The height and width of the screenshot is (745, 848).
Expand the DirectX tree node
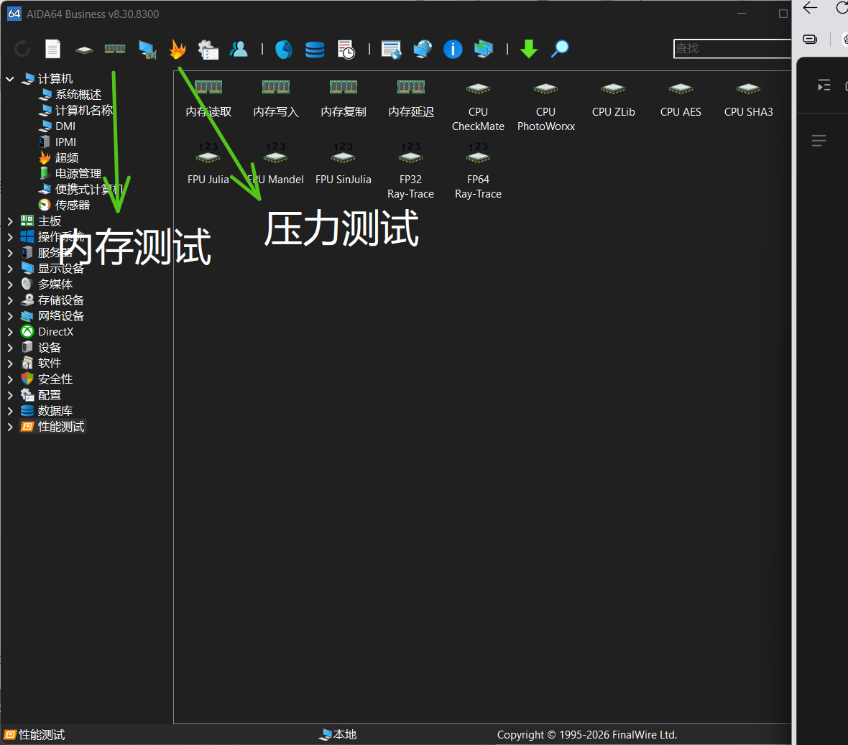pos(10,332)
